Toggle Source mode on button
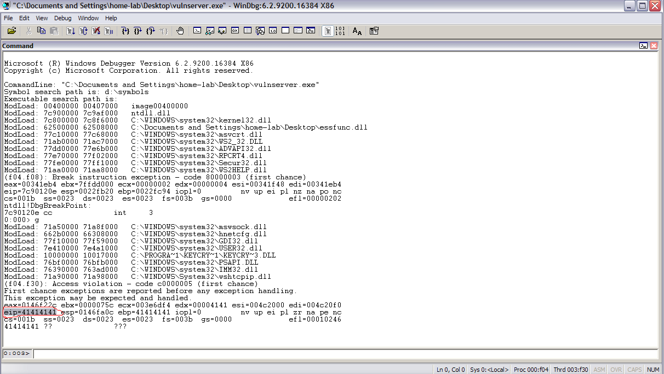 click(327, 31)
